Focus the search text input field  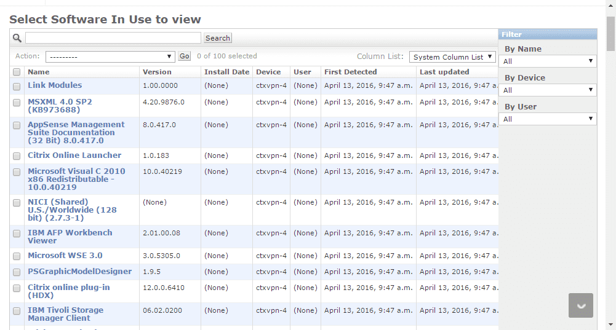[x=113, y=37]
